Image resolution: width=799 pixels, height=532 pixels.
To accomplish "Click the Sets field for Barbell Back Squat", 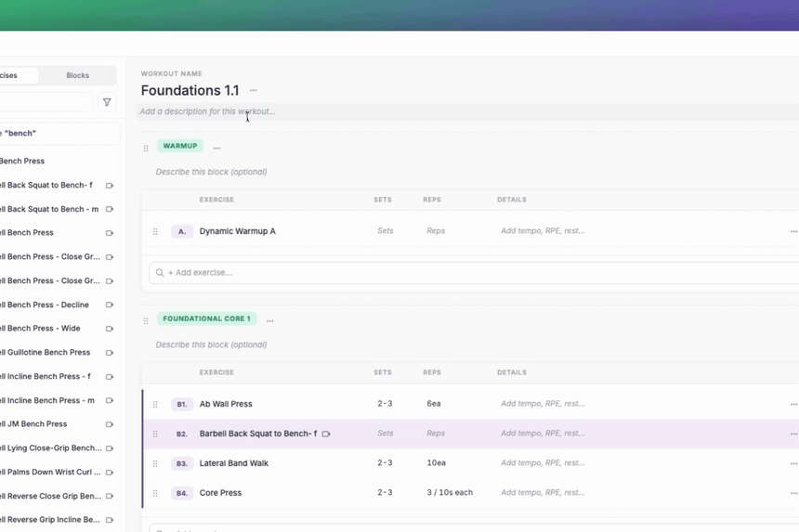I will tap(386, 434).
